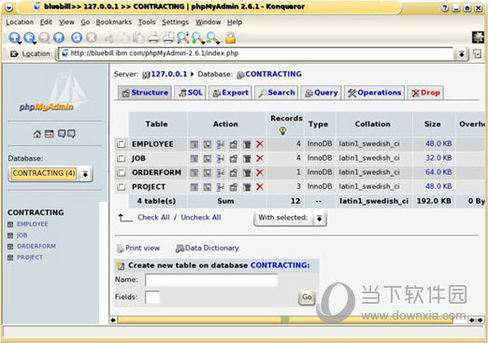Click the Reload page toolbar icon
Viewport: 489px width, 343px height.
pyautogui.click(x=77, y=37)
